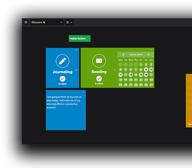Mark March 20 in the Reading calendar
This screenshot has width=192, height=168.
(131, 80)
